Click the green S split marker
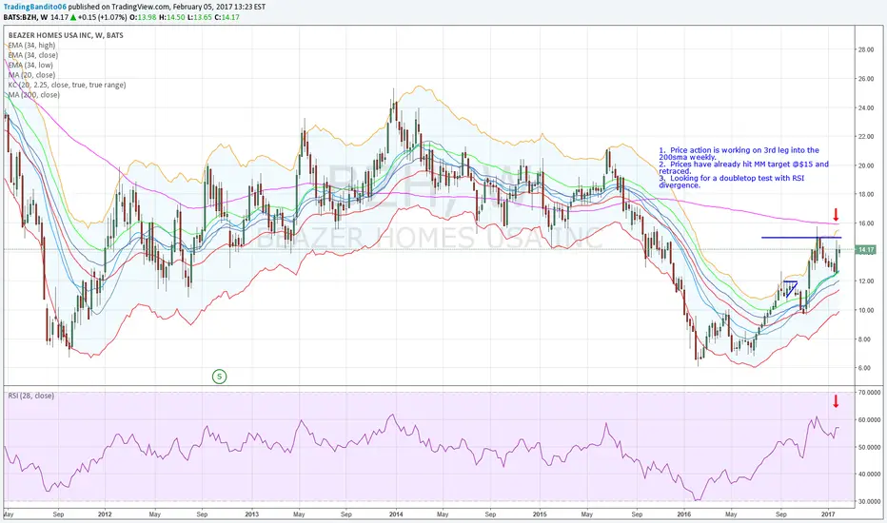This screenshot has height=523, width=887. coord(220,376)
